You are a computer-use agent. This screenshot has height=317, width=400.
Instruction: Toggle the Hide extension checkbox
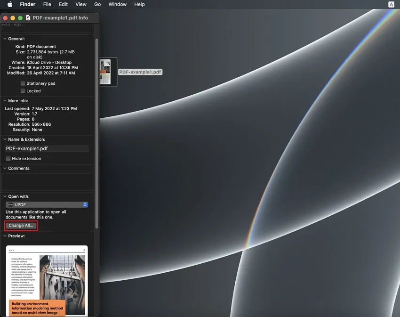8,159
